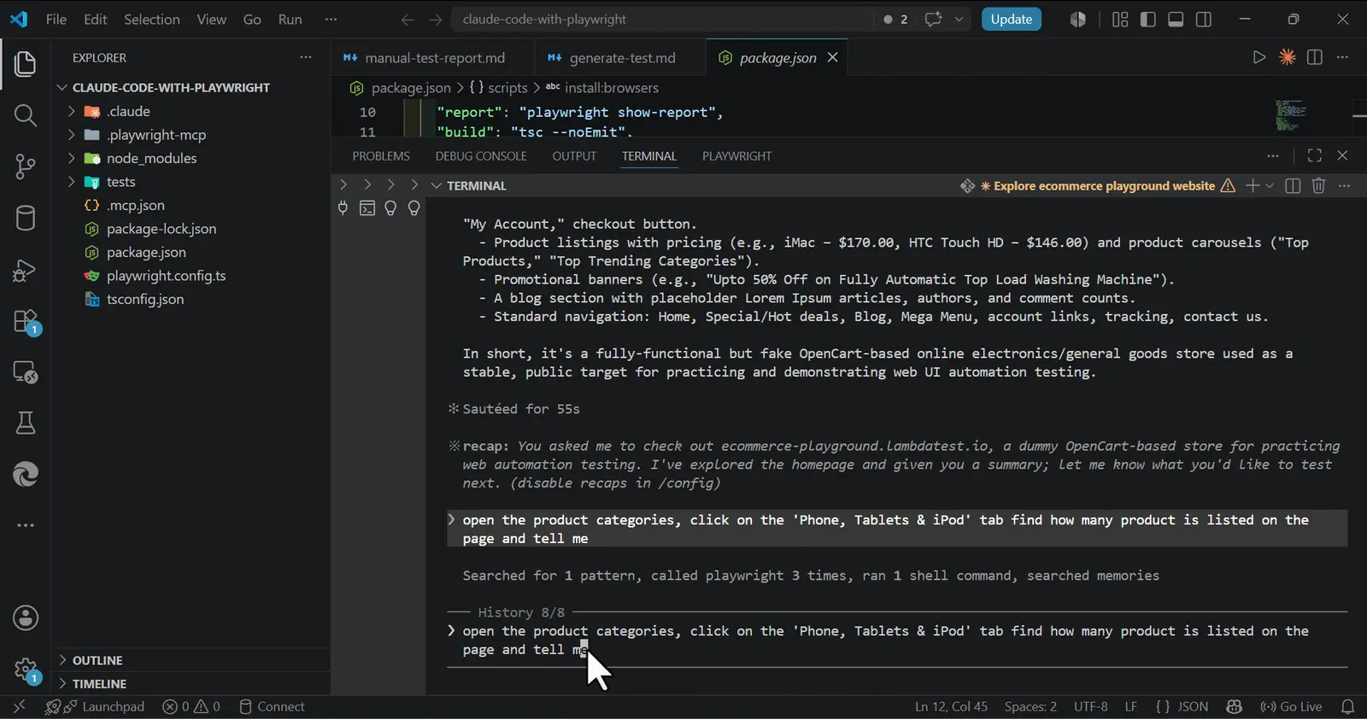Open the Selection menu
This screenshot has height=719, width=1367.
(x=152, y=20)
